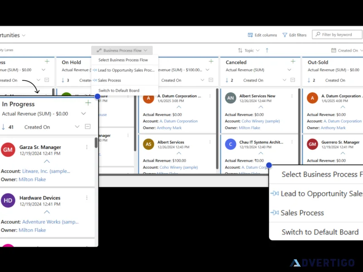Open the Business Process Flow dropdown button

click(122, 50)
